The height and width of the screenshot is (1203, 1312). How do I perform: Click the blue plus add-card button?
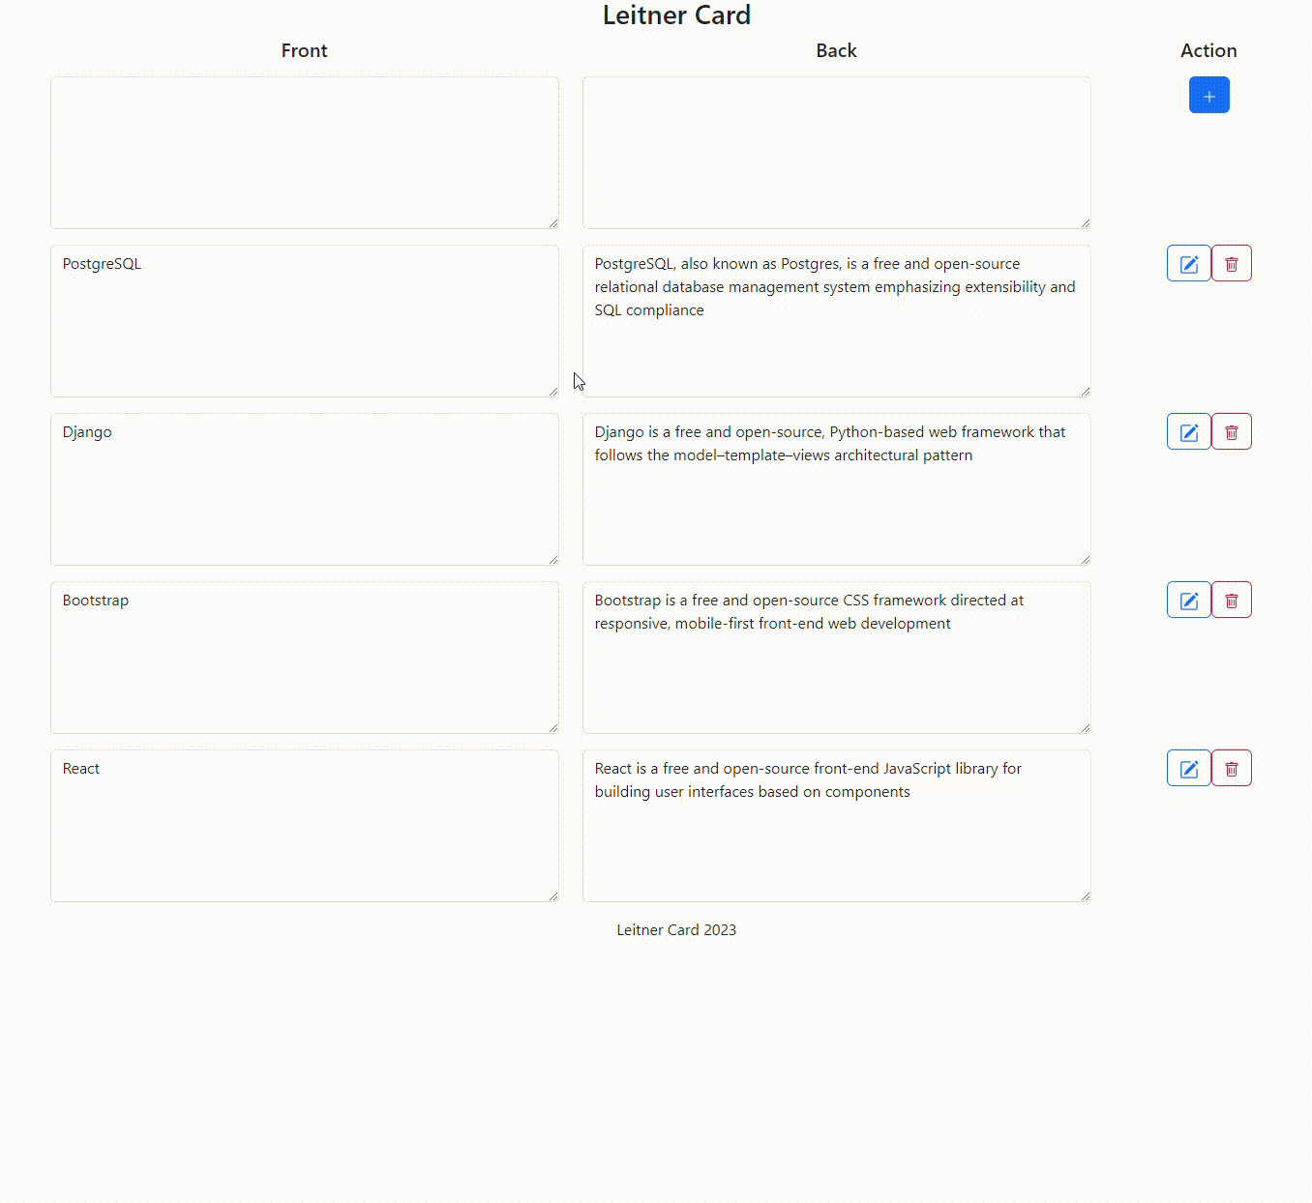[x=1208, y=95]
